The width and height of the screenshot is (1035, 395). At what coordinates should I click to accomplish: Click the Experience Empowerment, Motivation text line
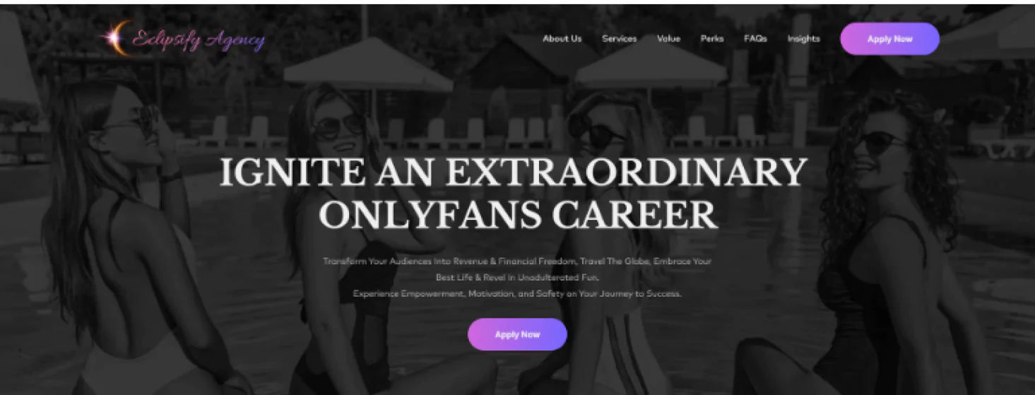pos(517,293)
